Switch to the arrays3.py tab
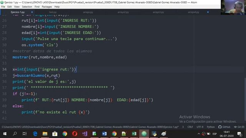 click(158, 12)
